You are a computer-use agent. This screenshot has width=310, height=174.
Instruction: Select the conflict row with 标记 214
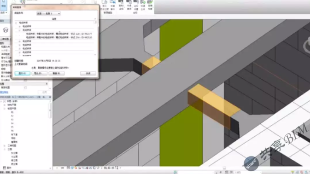point(59,37)
